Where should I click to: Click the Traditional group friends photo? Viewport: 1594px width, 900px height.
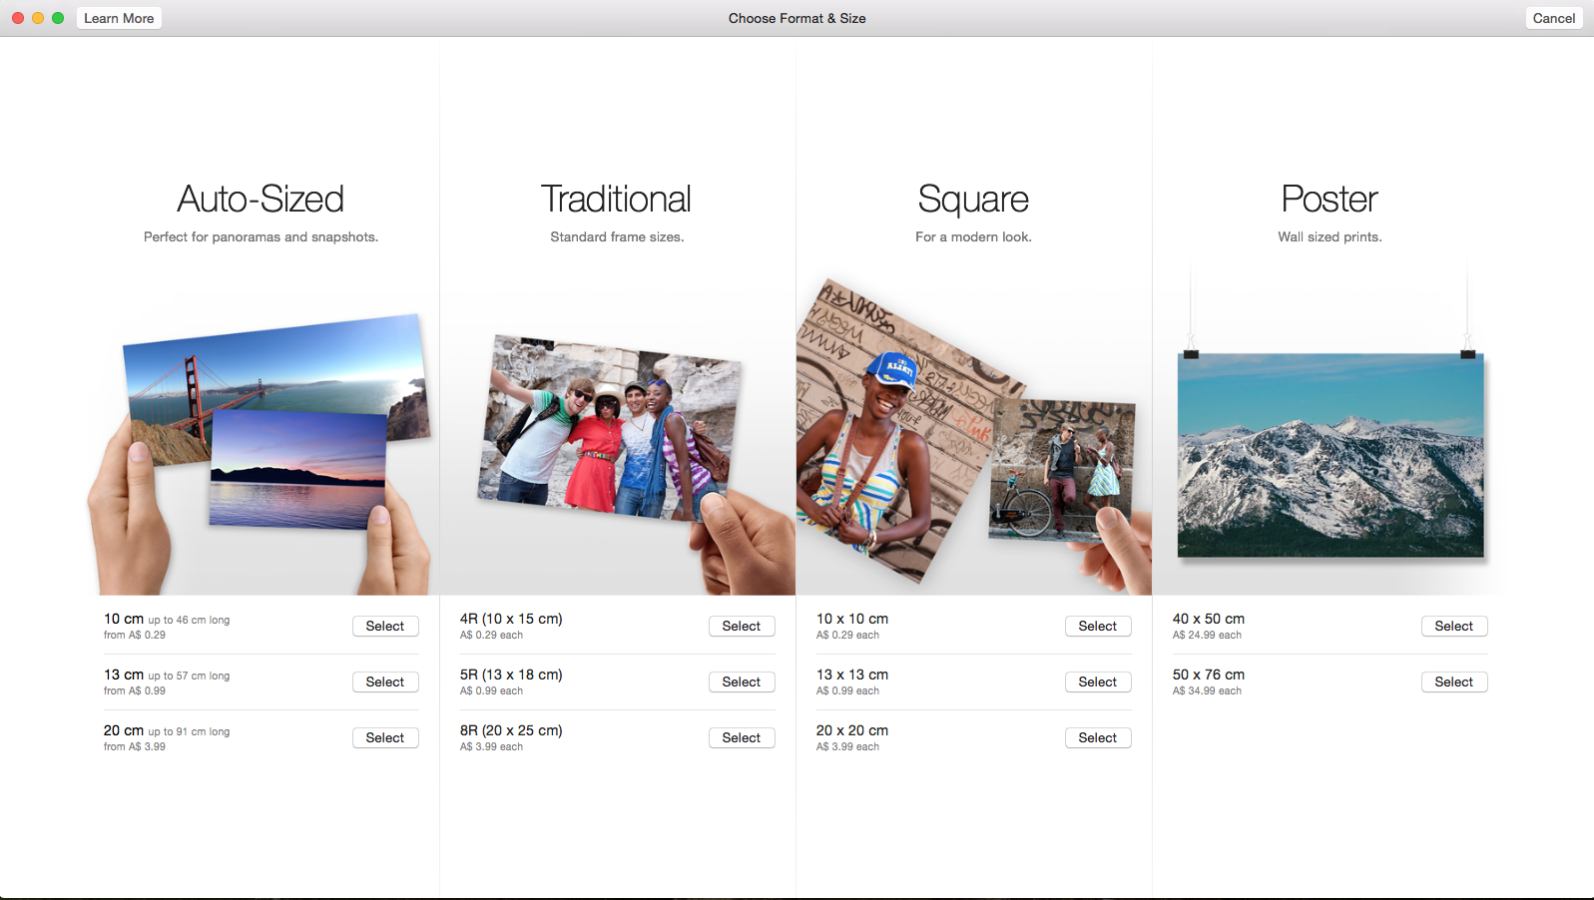609,429
